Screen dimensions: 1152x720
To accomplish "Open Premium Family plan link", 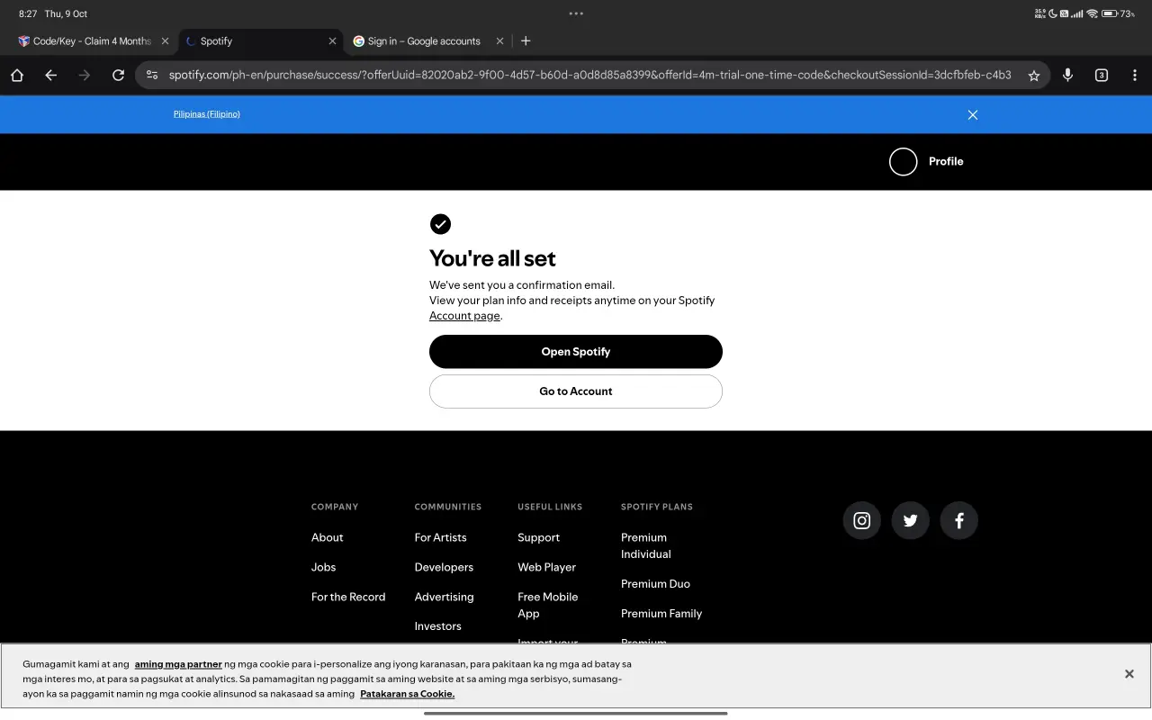I will point(661,614).
